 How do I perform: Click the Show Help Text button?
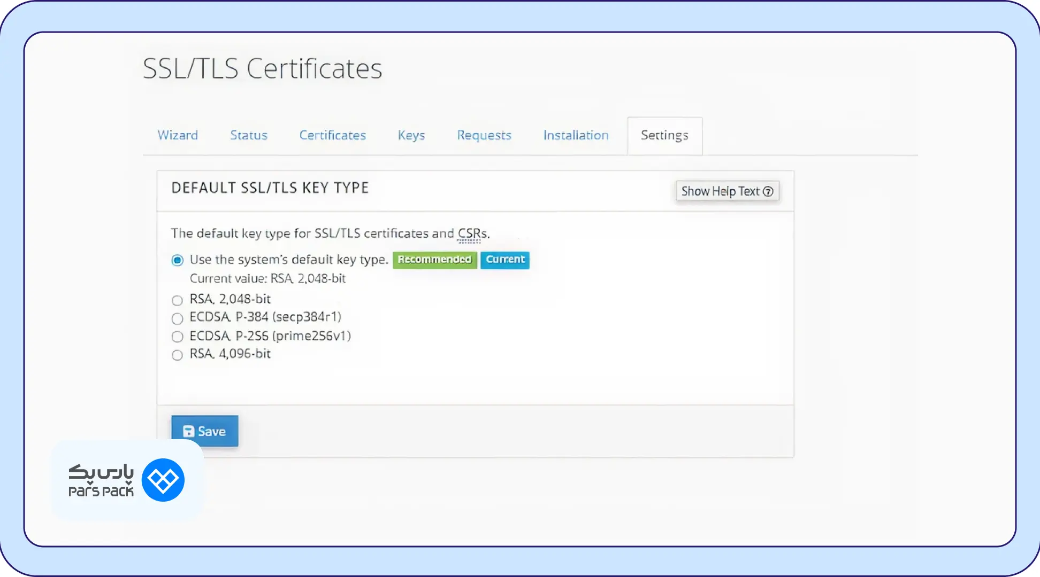(728, 191)
